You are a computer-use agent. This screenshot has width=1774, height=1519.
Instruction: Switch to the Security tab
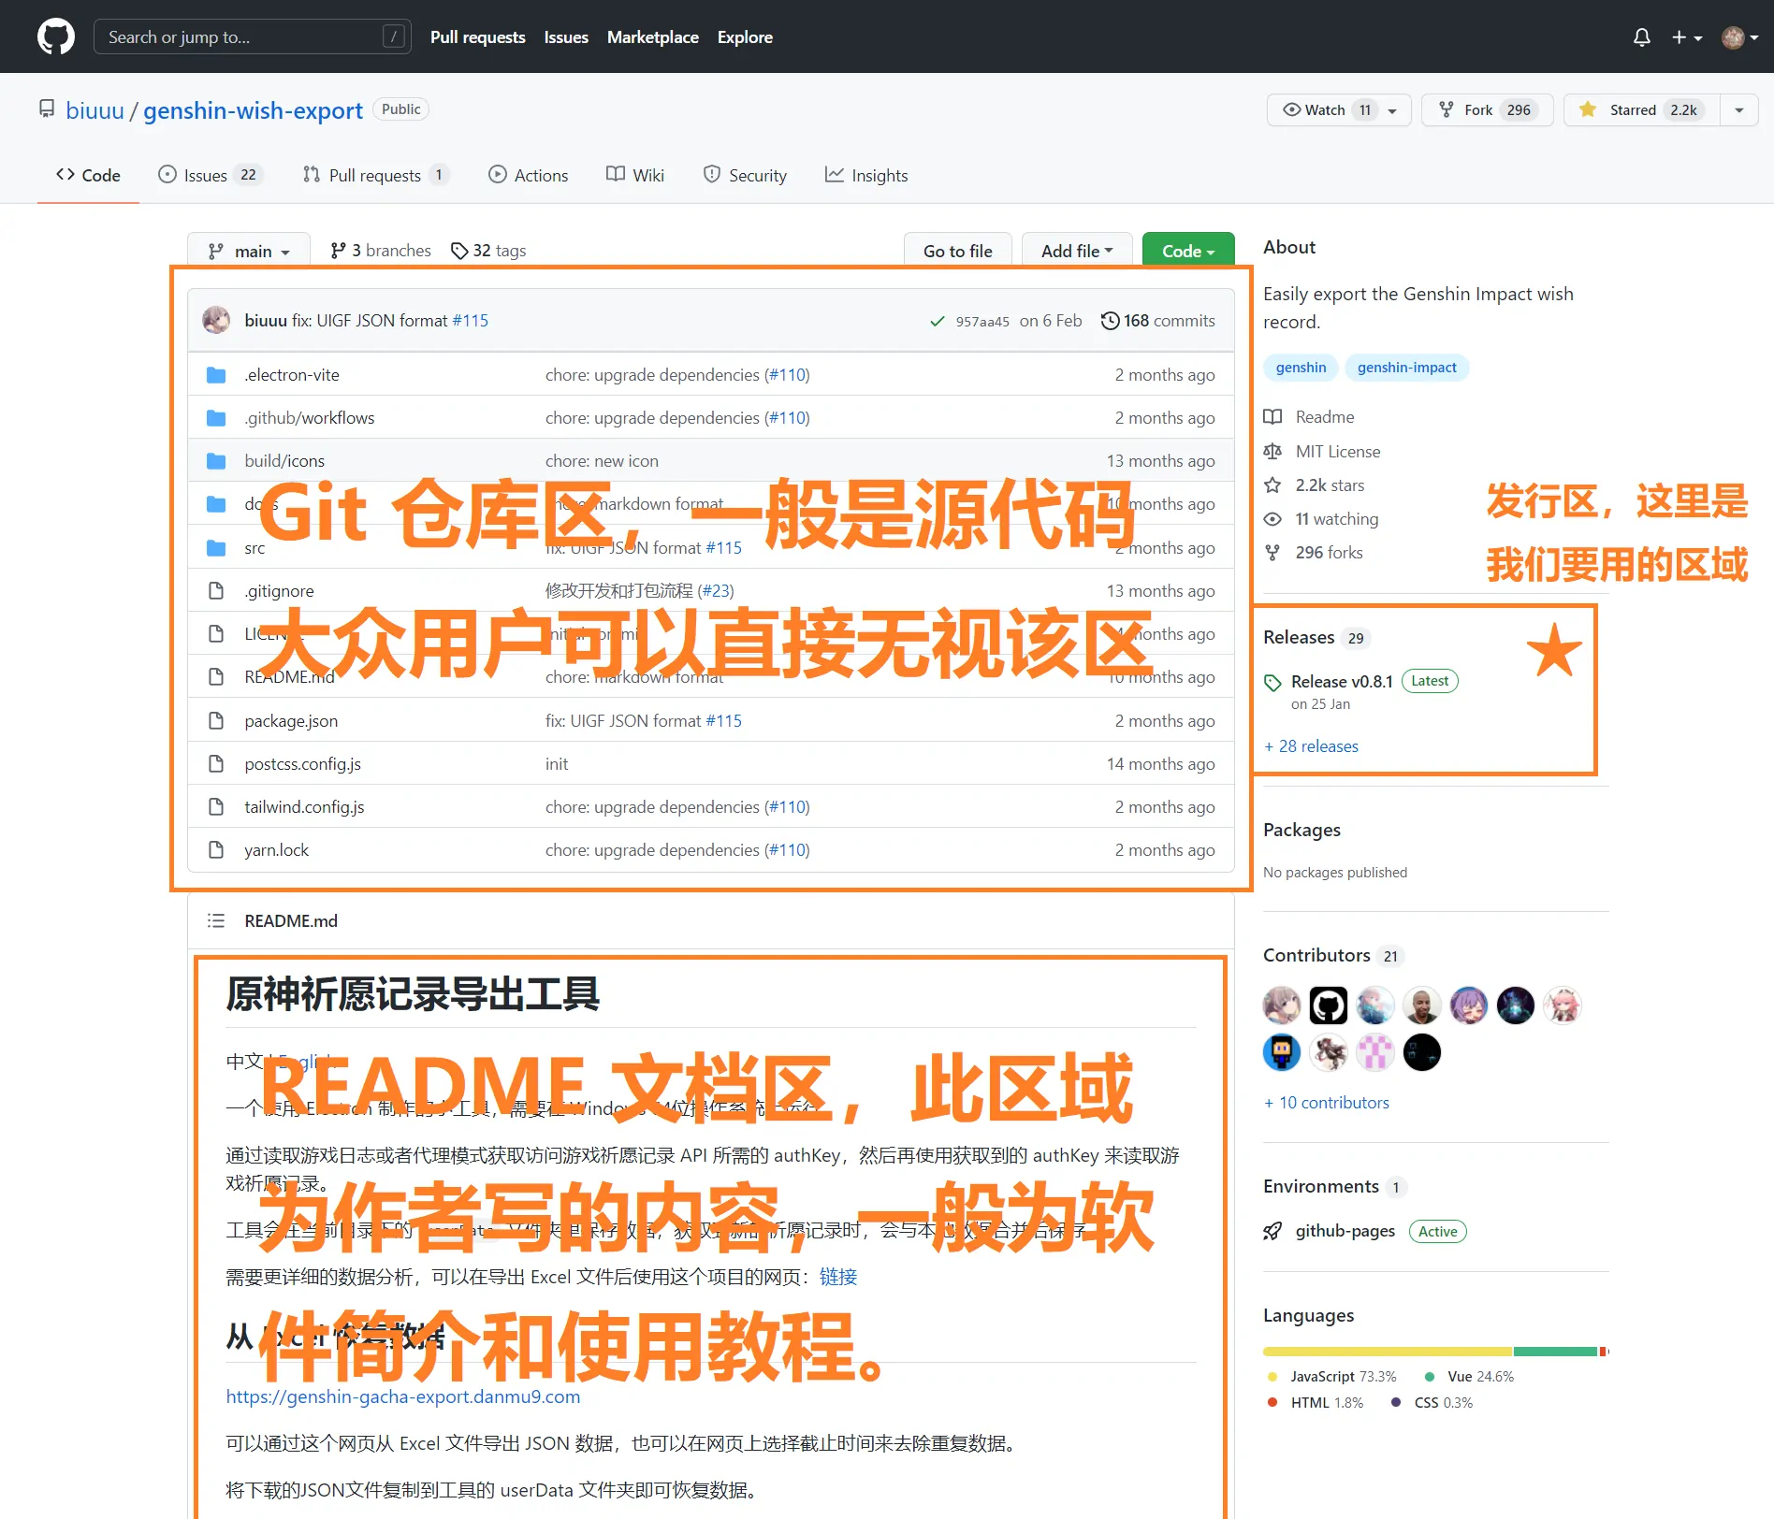(x=745, y=175)
